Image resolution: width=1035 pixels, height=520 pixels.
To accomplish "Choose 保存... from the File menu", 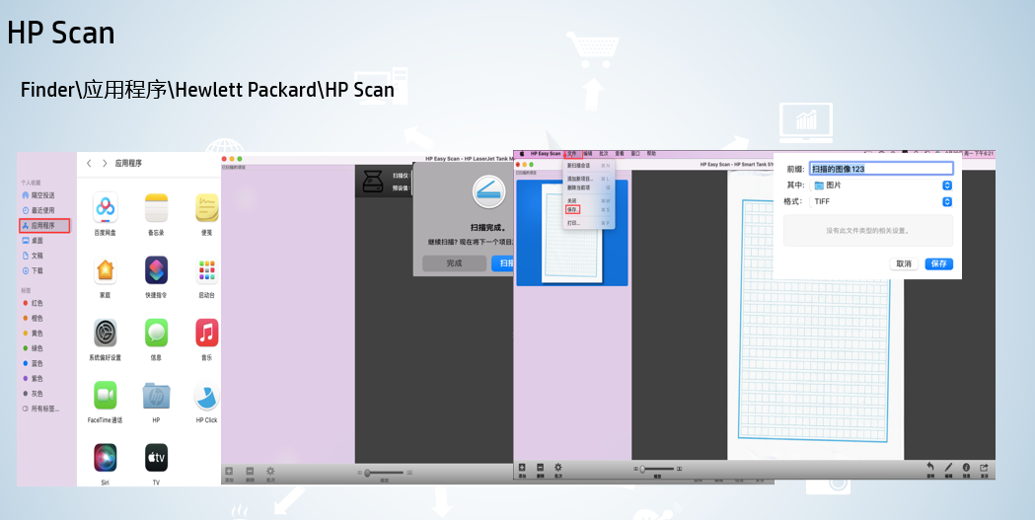I will click(588, 210).
